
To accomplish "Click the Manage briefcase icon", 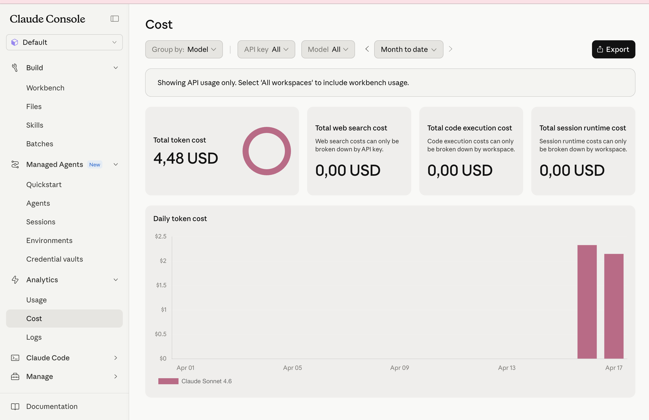I will [15, 376].
